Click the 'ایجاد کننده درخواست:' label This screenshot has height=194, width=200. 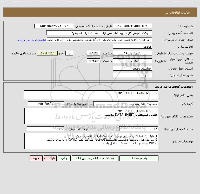click(178, 40)
